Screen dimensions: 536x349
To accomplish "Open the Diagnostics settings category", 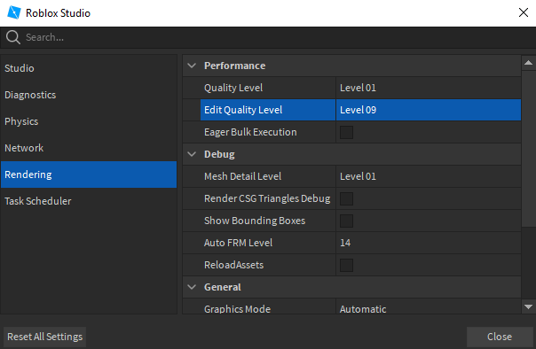I will [x=89, y=95].
